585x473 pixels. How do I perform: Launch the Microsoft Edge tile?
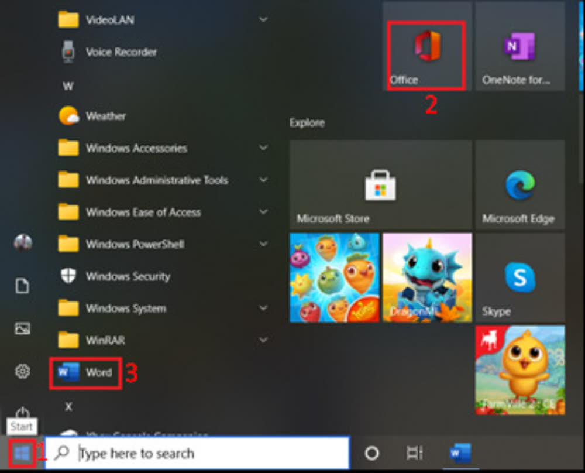coord(519,186)
